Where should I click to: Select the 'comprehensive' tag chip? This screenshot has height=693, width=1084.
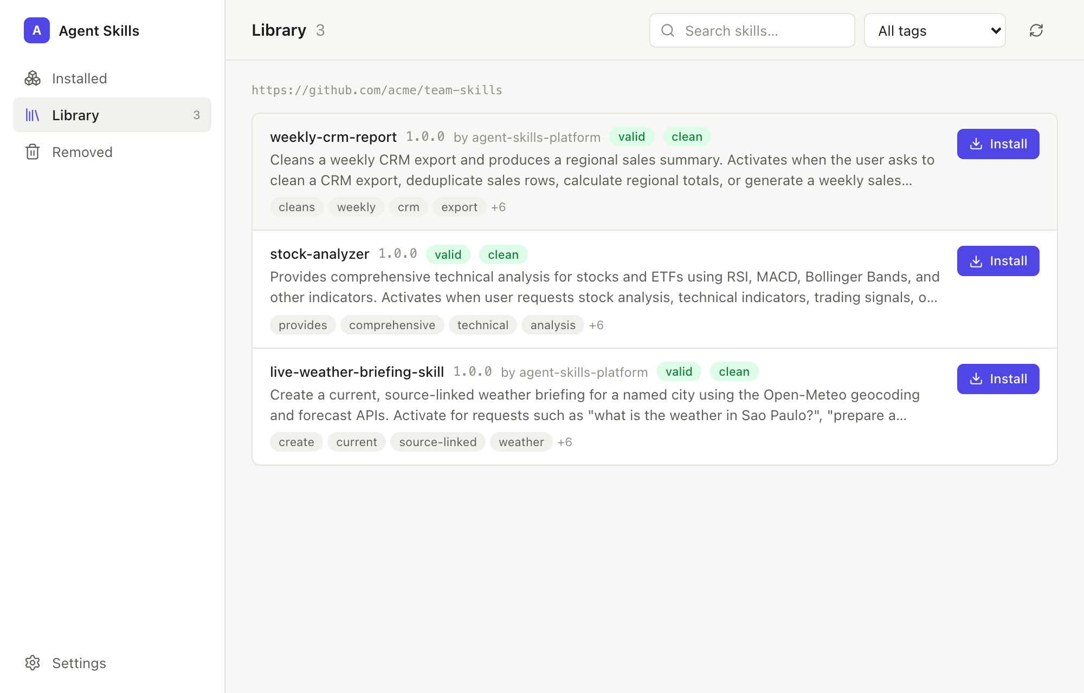[x=392, y=325]
